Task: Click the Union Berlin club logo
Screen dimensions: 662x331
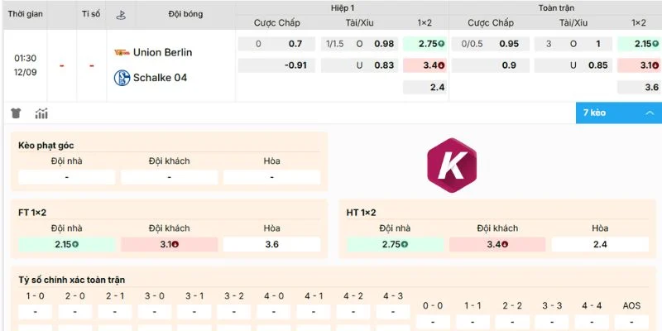Action: (122, 52)
